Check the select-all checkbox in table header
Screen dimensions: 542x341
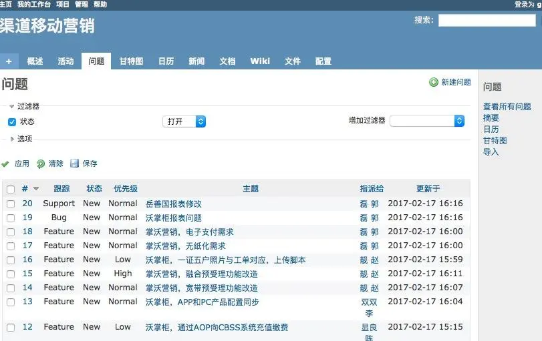point(11,189)
